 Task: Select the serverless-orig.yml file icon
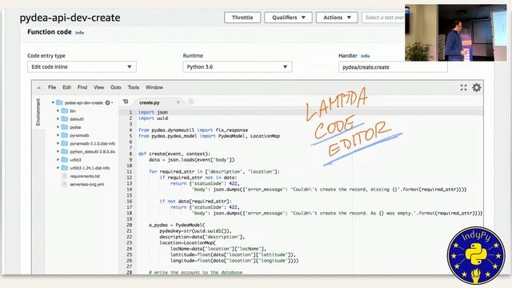[64, 184]
